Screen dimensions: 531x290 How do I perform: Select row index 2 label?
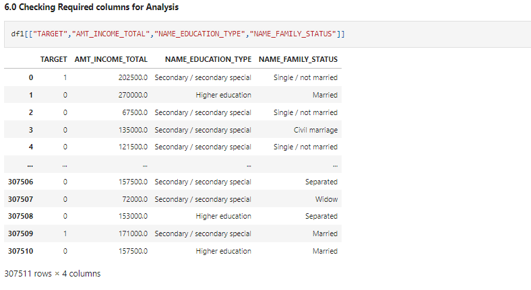[x=31, y=112]
